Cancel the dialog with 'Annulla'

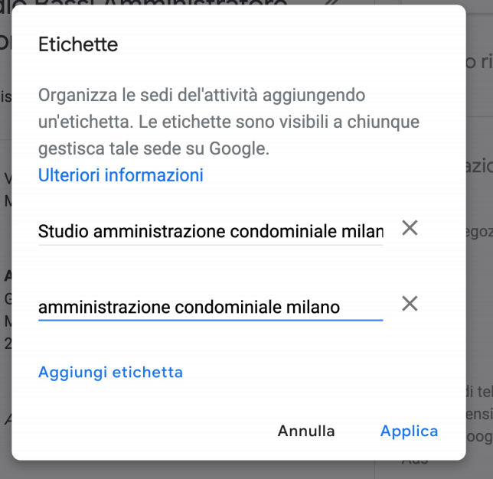[x=306, y=431]
